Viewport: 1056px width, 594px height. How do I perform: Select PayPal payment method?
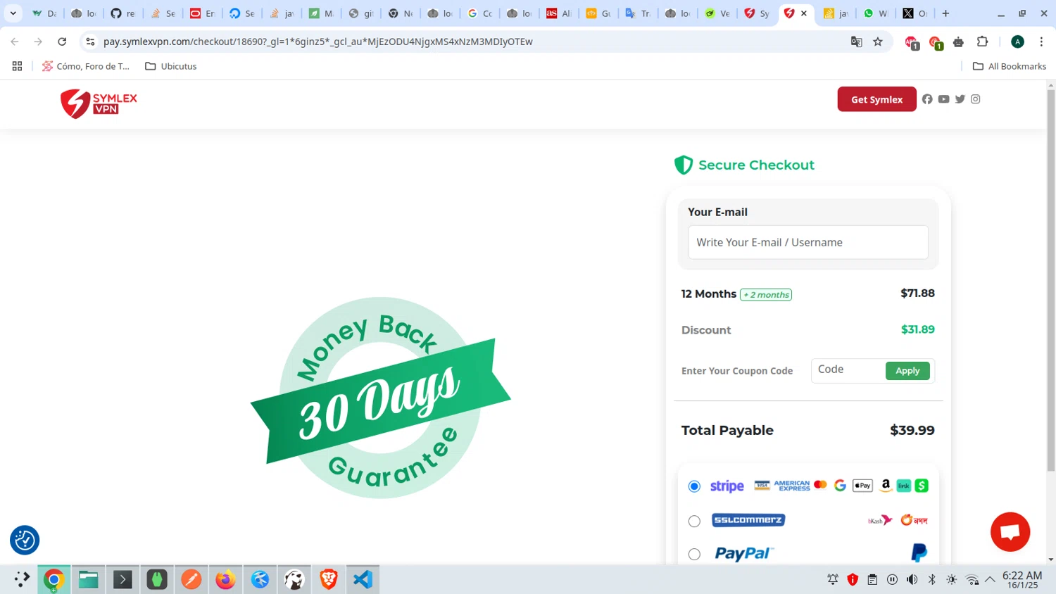[694, 554]
